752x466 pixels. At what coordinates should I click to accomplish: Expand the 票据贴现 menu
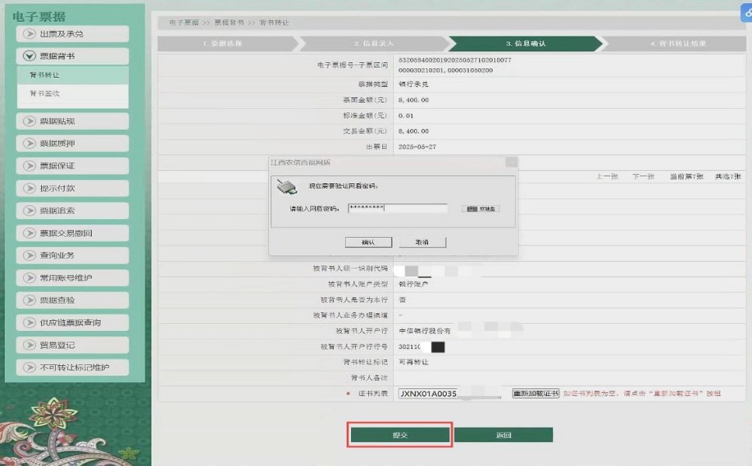click(x=72, y=121)
